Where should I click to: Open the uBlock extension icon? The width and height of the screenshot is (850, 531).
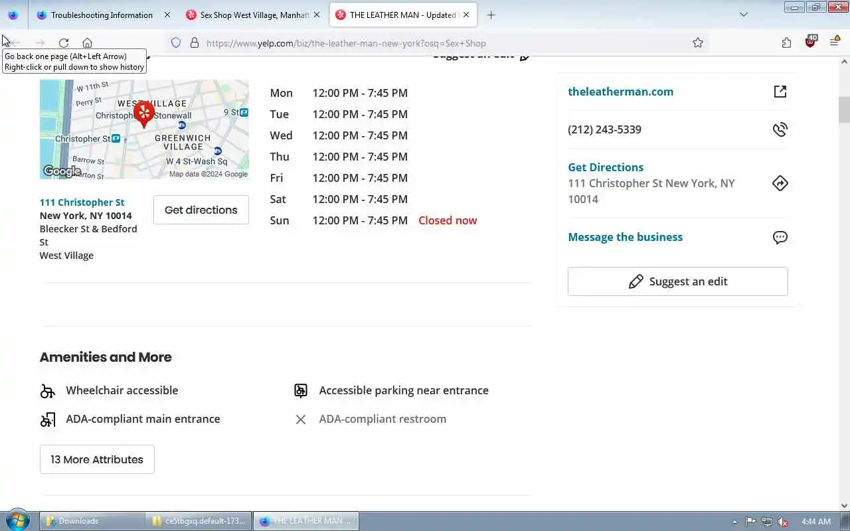click(810, 42)
